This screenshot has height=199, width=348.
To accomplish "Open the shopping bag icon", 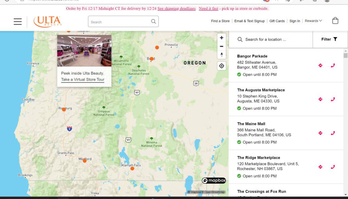I will point(335,21).
